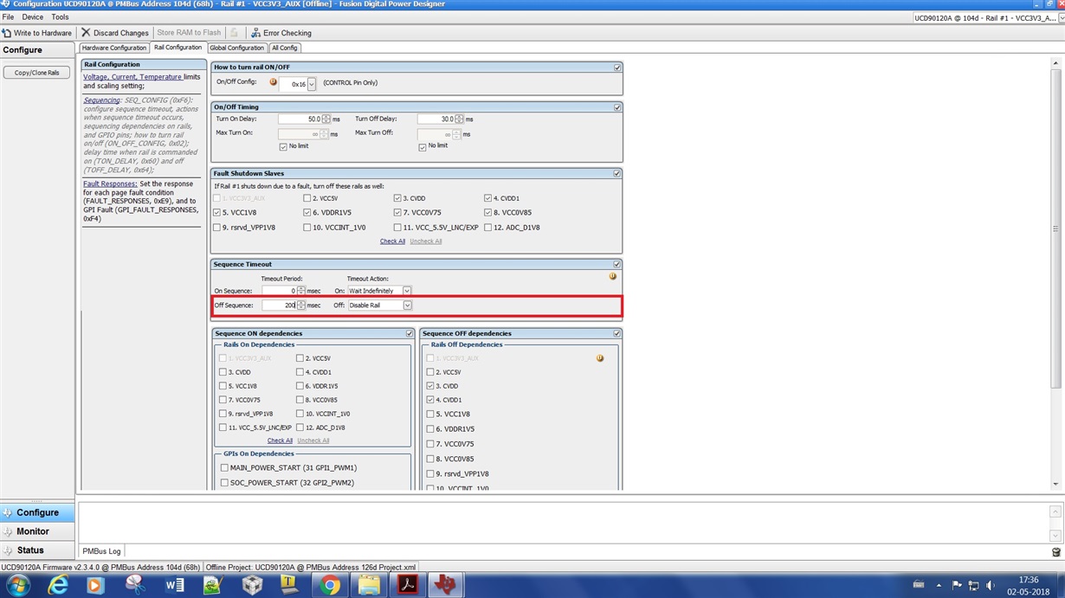
Task: Collapse the How to turn rail ON/OFF panel
Action: coord(617,68)
